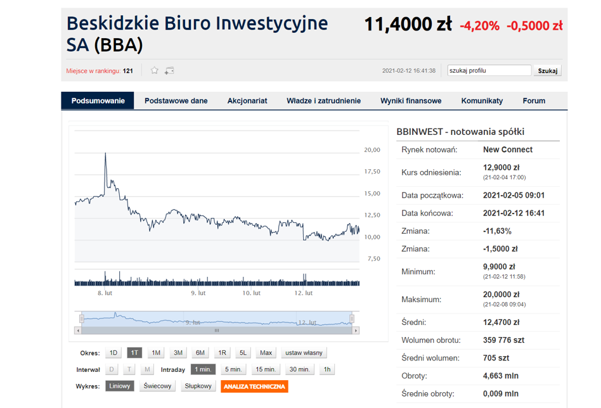Switch to the Podsumowanie tab
This screenshot has height=408, width=601.
click(x=98, y=101)
